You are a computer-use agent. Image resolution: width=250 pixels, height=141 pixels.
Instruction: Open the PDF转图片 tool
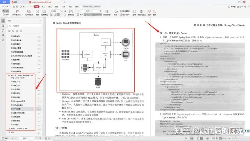(29, 13)
